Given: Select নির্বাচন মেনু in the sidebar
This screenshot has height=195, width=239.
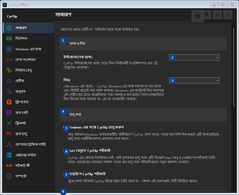Looking at the screenshot, I should (x=28, y=70).
